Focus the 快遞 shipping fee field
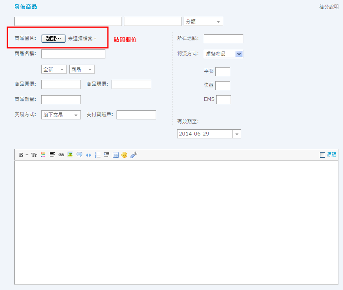Screen dimensions: 343x290 point(223,86)
